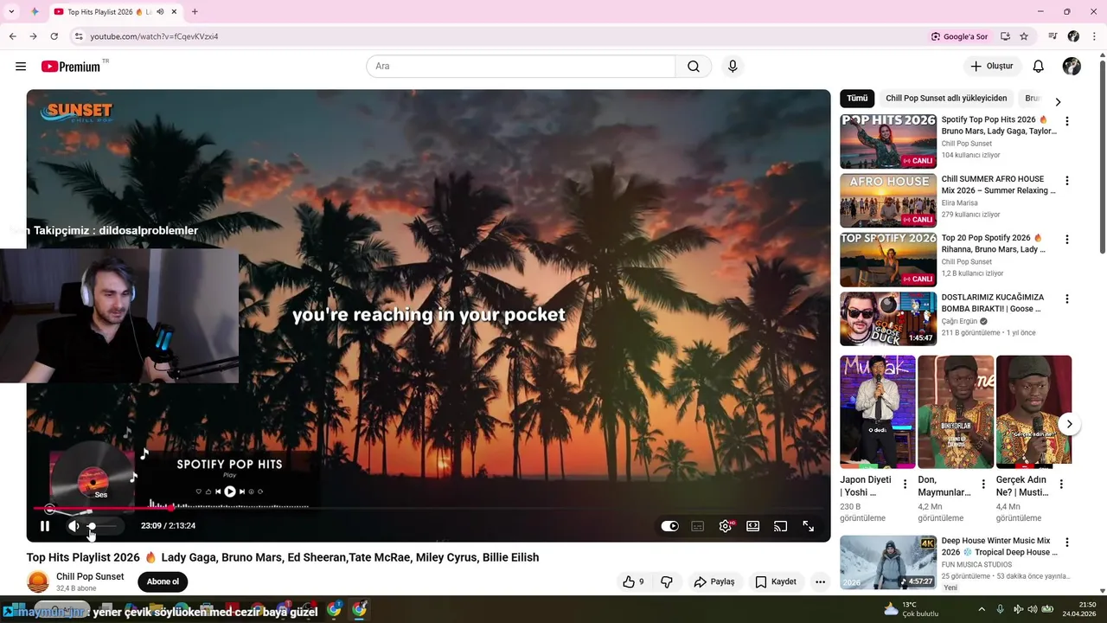Select Chill Pop Sunset adlı yükleyiciden chip
This screenshot has height=623, width=1107.
(x=946, y=99)
